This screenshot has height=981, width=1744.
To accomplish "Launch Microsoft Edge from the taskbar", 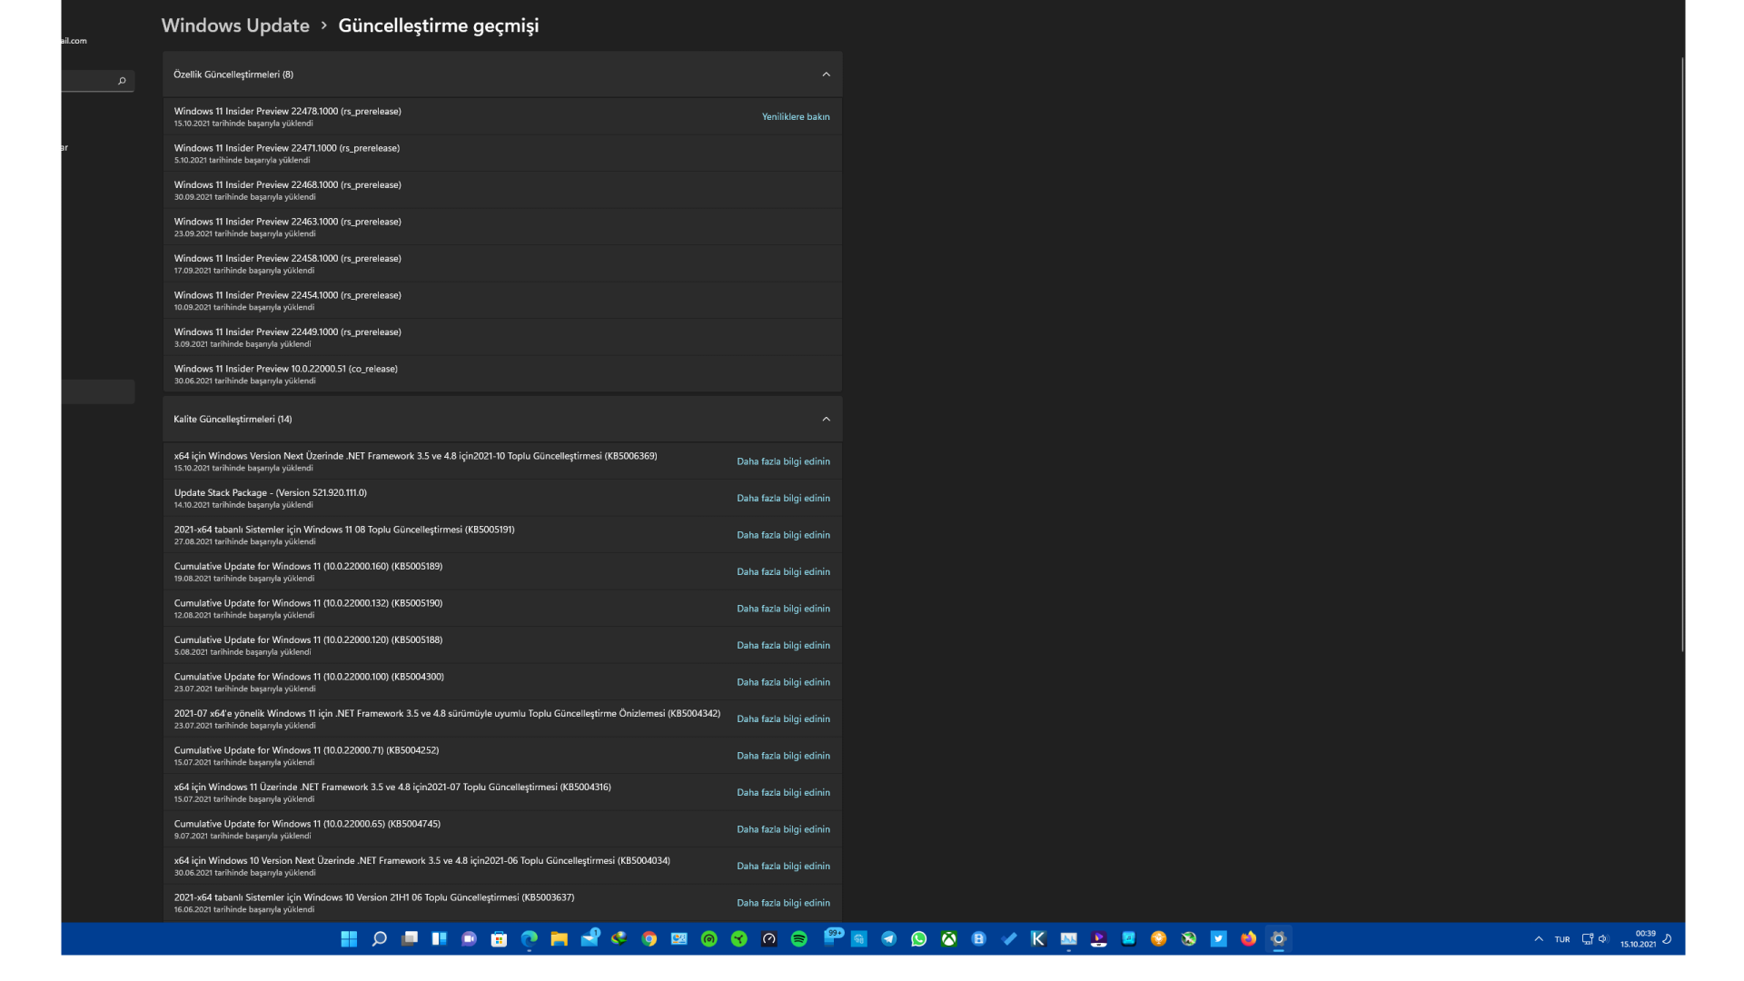I will pyautogui.click(x=529, y=939).
